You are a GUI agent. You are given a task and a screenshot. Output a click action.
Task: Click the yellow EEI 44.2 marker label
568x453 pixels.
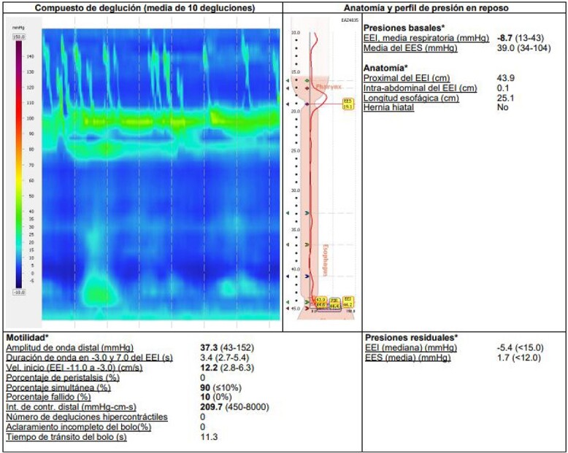pyautogui.click(x=348, y=302)
